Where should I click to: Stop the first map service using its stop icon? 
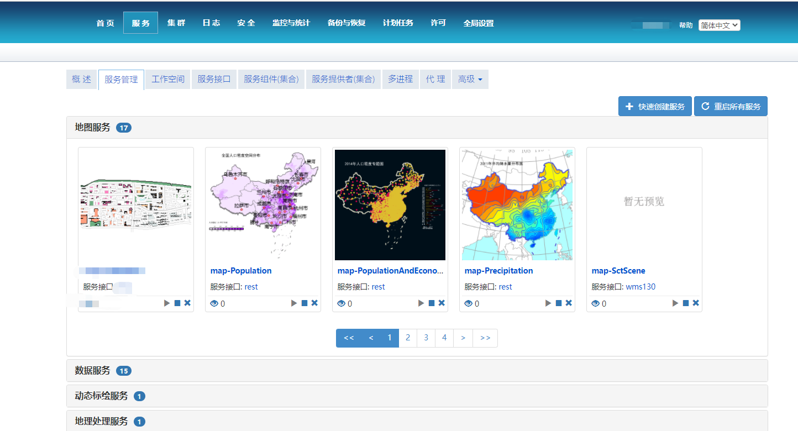tap(177, 303)
